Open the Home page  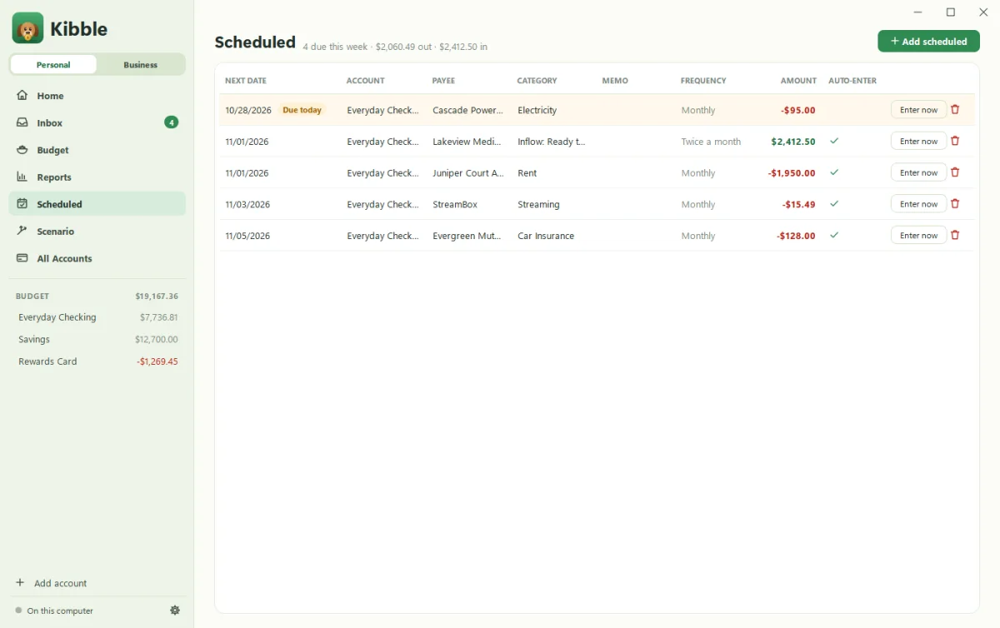pyautogui.click(x=97, y=96)
